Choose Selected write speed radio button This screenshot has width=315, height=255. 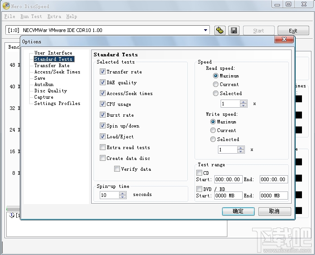tap(213, 139)
